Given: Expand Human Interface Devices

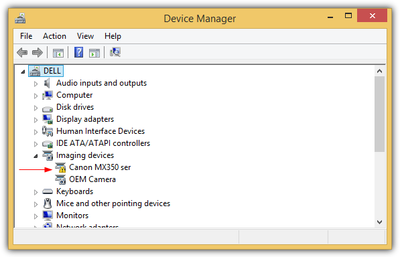Looking at the screenshot, I should point(36,132).
